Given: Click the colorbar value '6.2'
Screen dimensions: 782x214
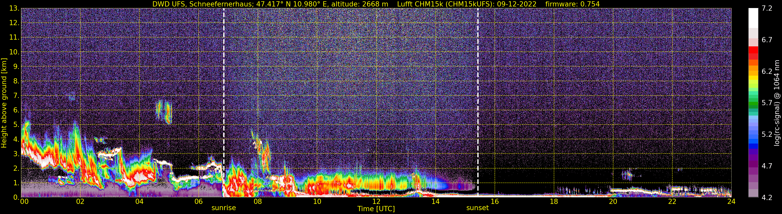Looking at the screenshot, I should 767,72.
